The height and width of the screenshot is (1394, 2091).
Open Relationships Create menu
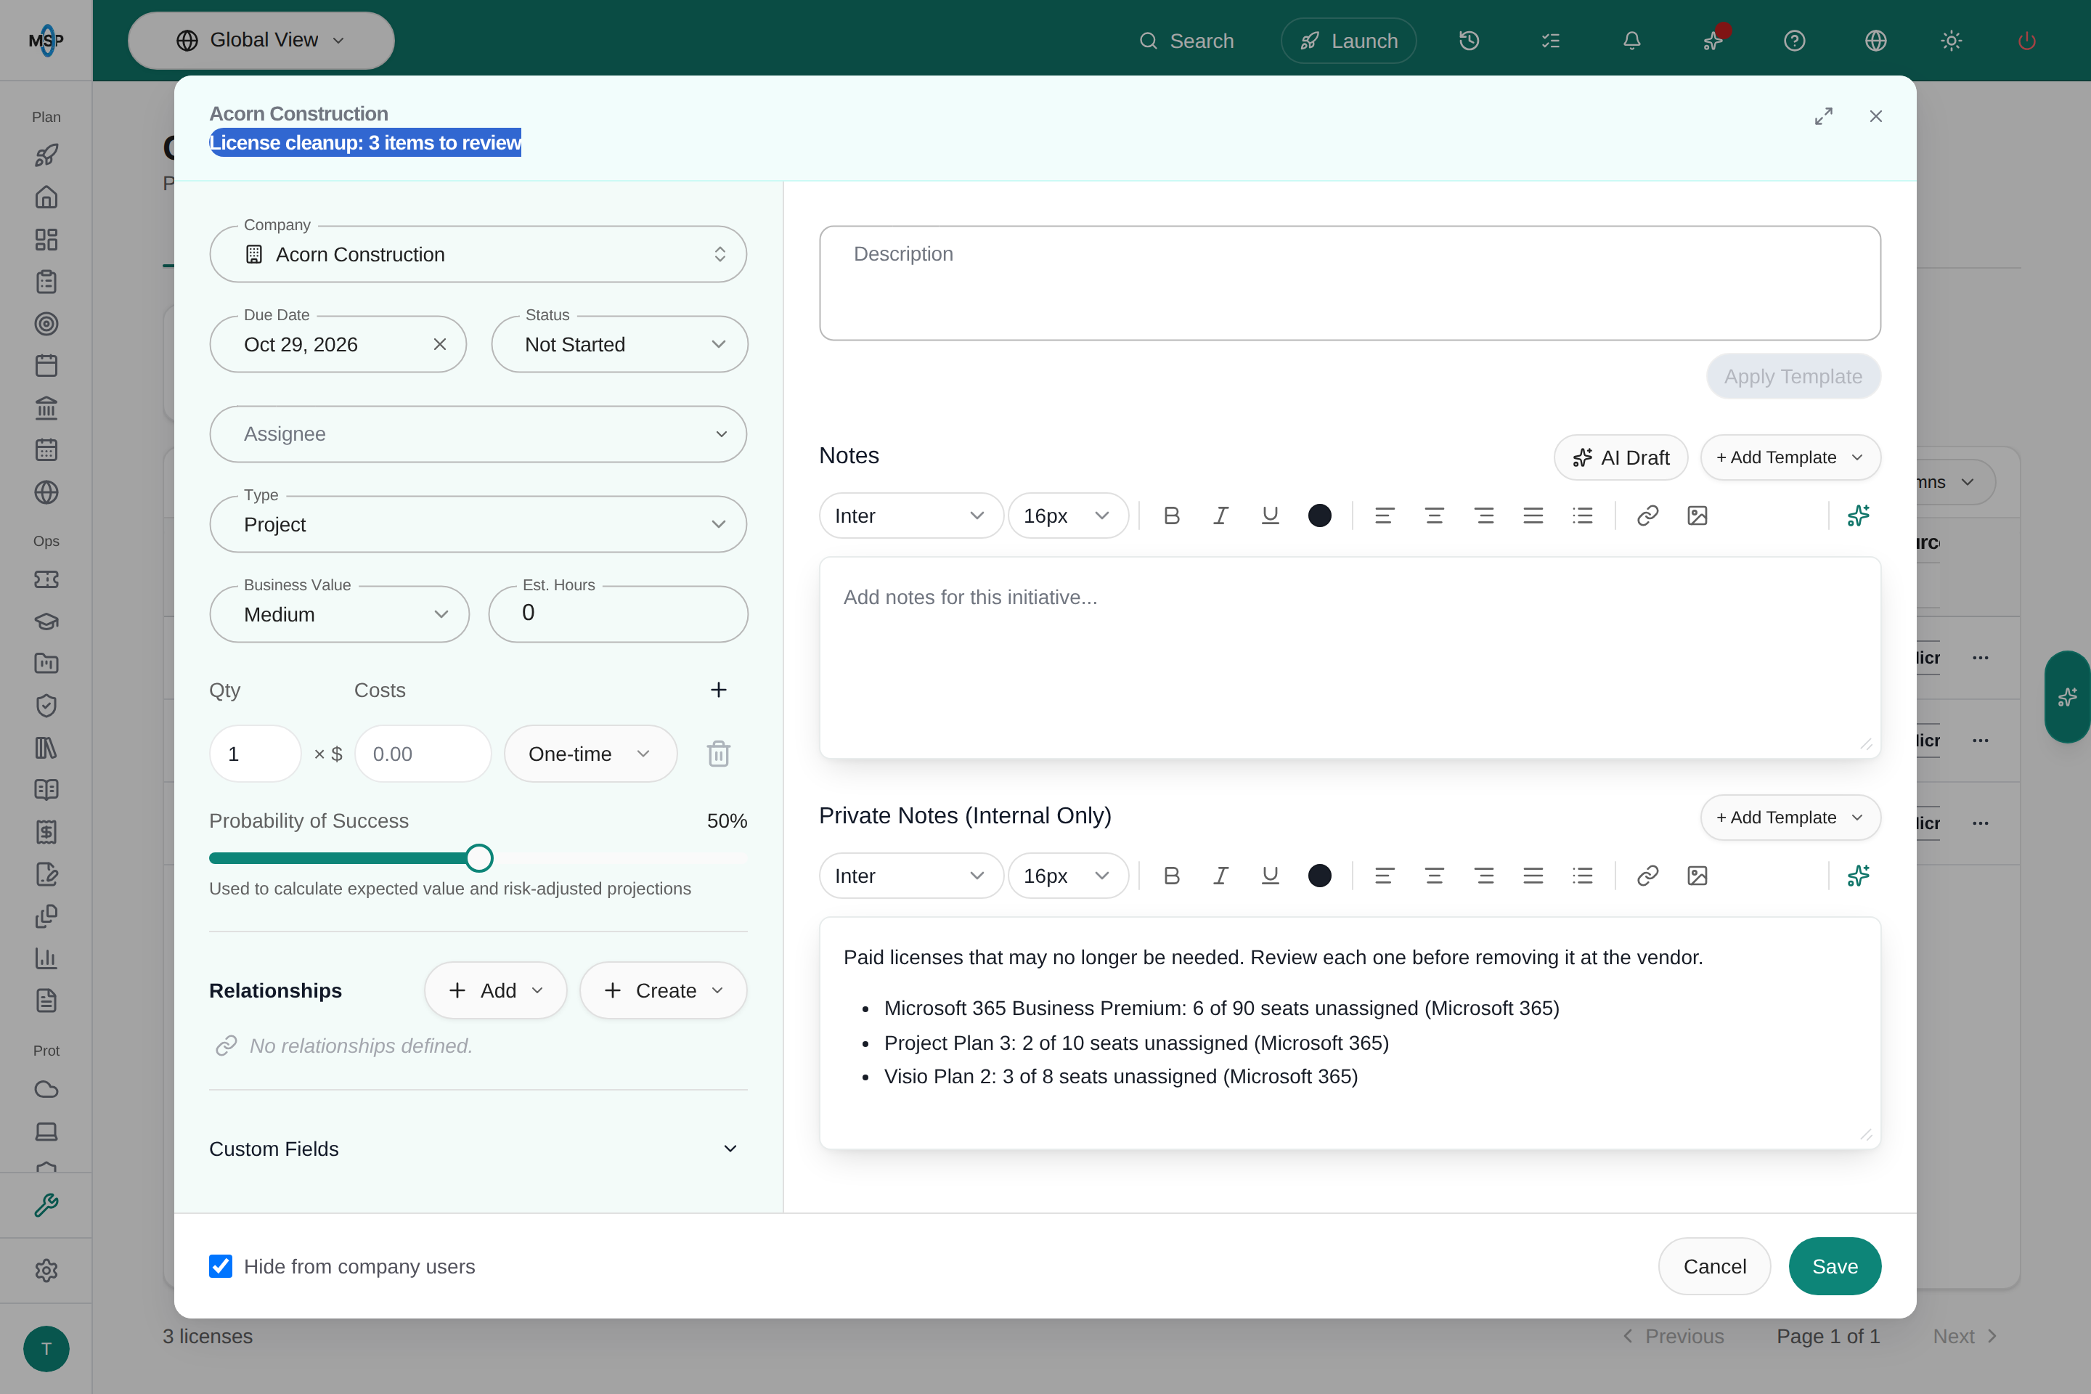(x=663, y=990)
